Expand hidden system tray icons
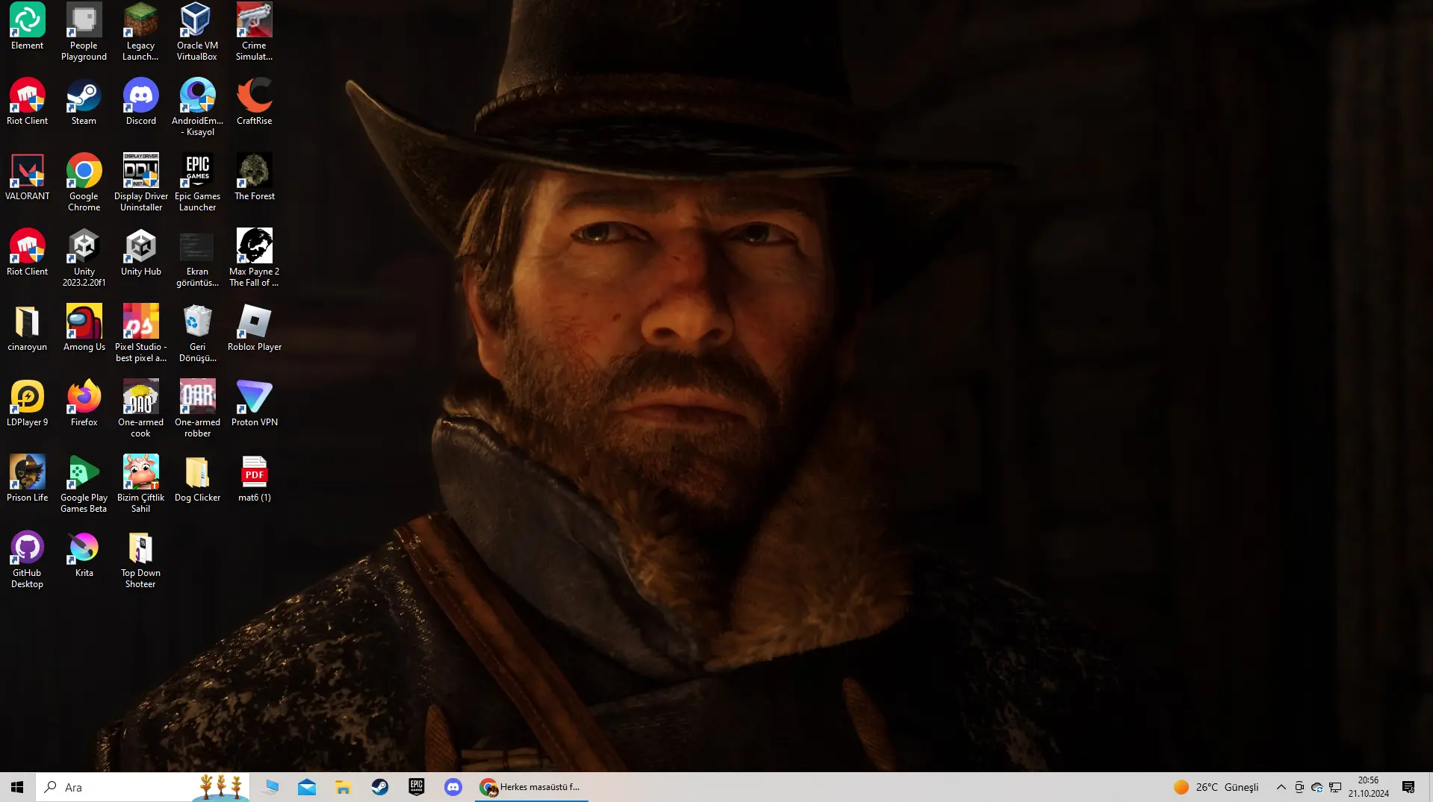Image resolution: width=1433 pixels, height=802 pixels. pyautogui.click(x=1281, y=787)
